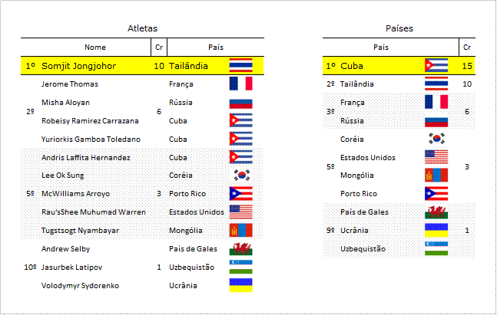Click the Ukraine flag beside Volodymyr Sydorenko
497x315 pixels.
(241, 285)
